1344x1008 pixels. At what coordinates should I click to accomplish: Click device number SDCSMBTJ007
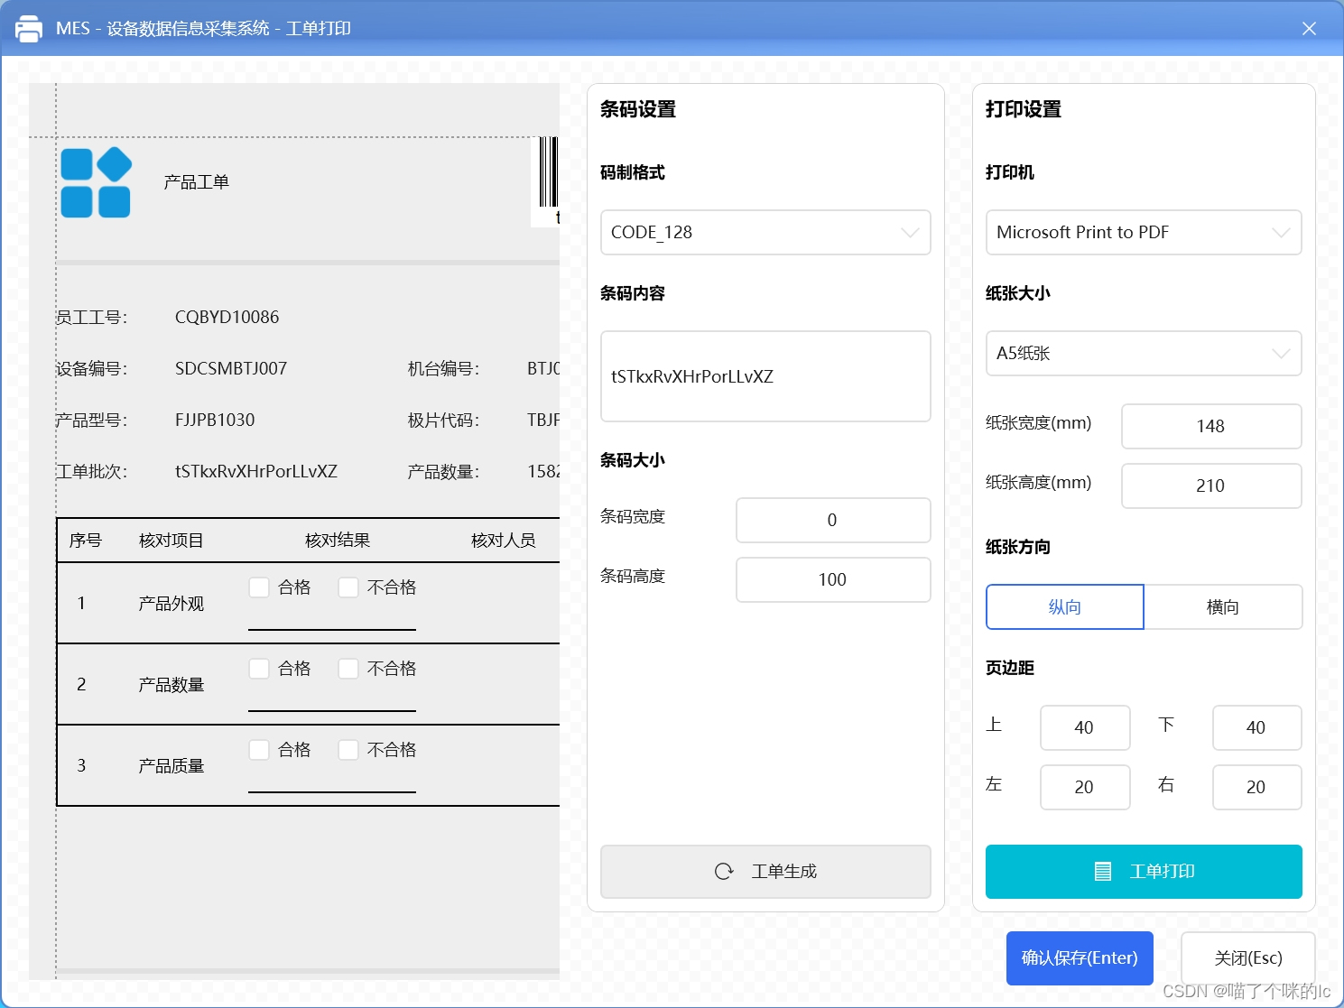click(x=231, y=369)
